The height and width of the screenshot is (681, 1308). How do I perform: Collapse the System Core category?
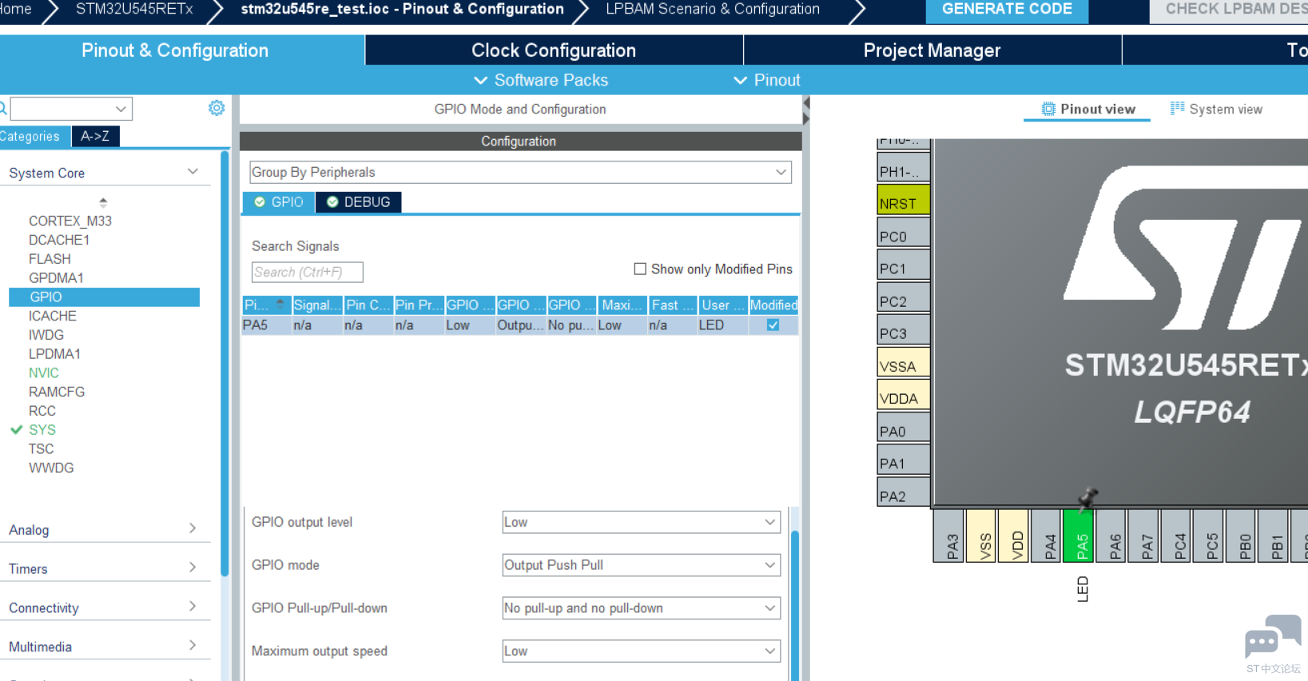pyautogui.click(x=193, y=172)
